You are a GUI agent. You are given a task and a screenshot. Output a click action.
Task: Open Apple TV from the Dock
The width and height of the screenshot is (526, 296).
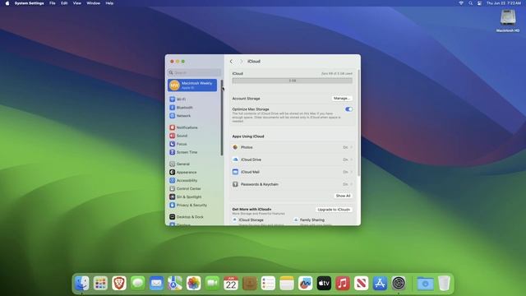[324, 283]
